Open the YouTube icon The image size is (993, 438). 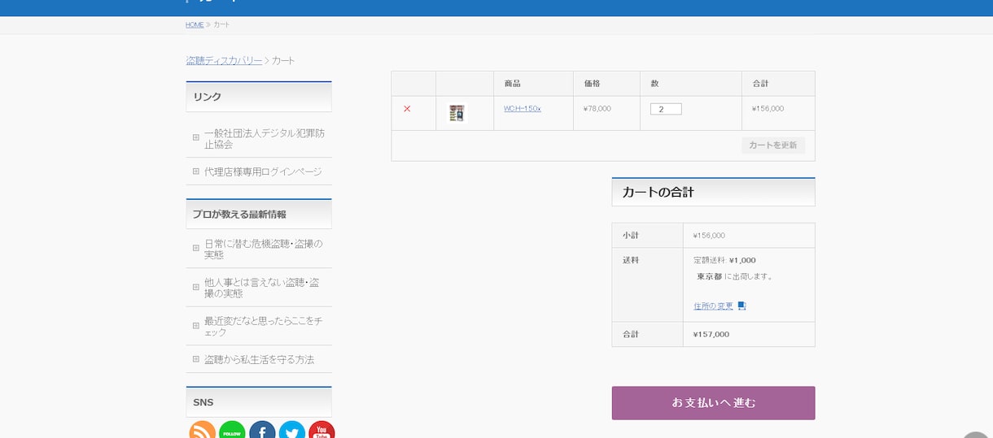click(x=322, y=430)
